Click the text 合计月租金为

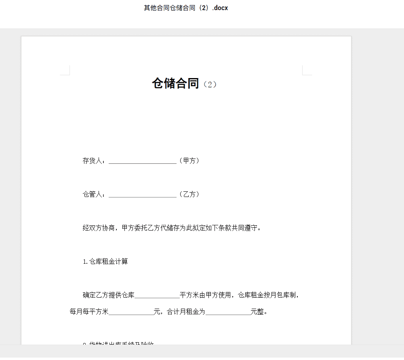(x=186, y=311)
